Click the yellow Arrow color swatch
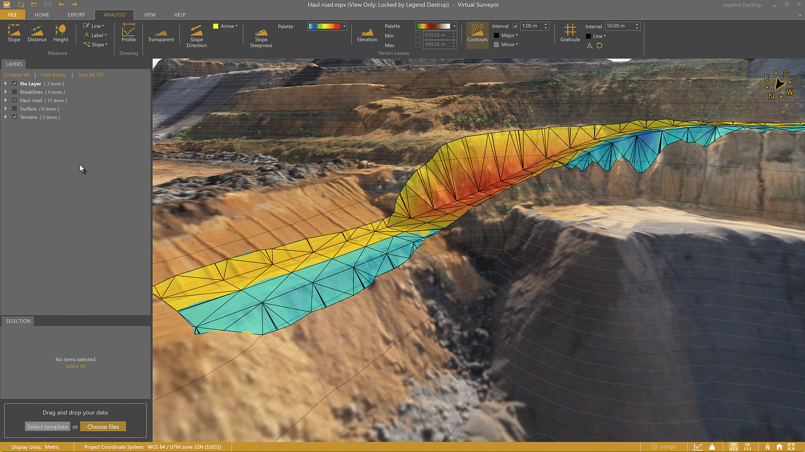The width and height of the screenshot is (805, 452). coord(216,26)
